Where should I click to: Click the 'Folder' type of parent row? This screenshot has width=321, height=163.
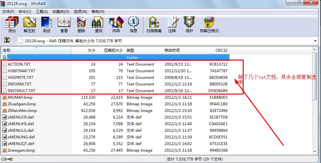tap(132, 58)
